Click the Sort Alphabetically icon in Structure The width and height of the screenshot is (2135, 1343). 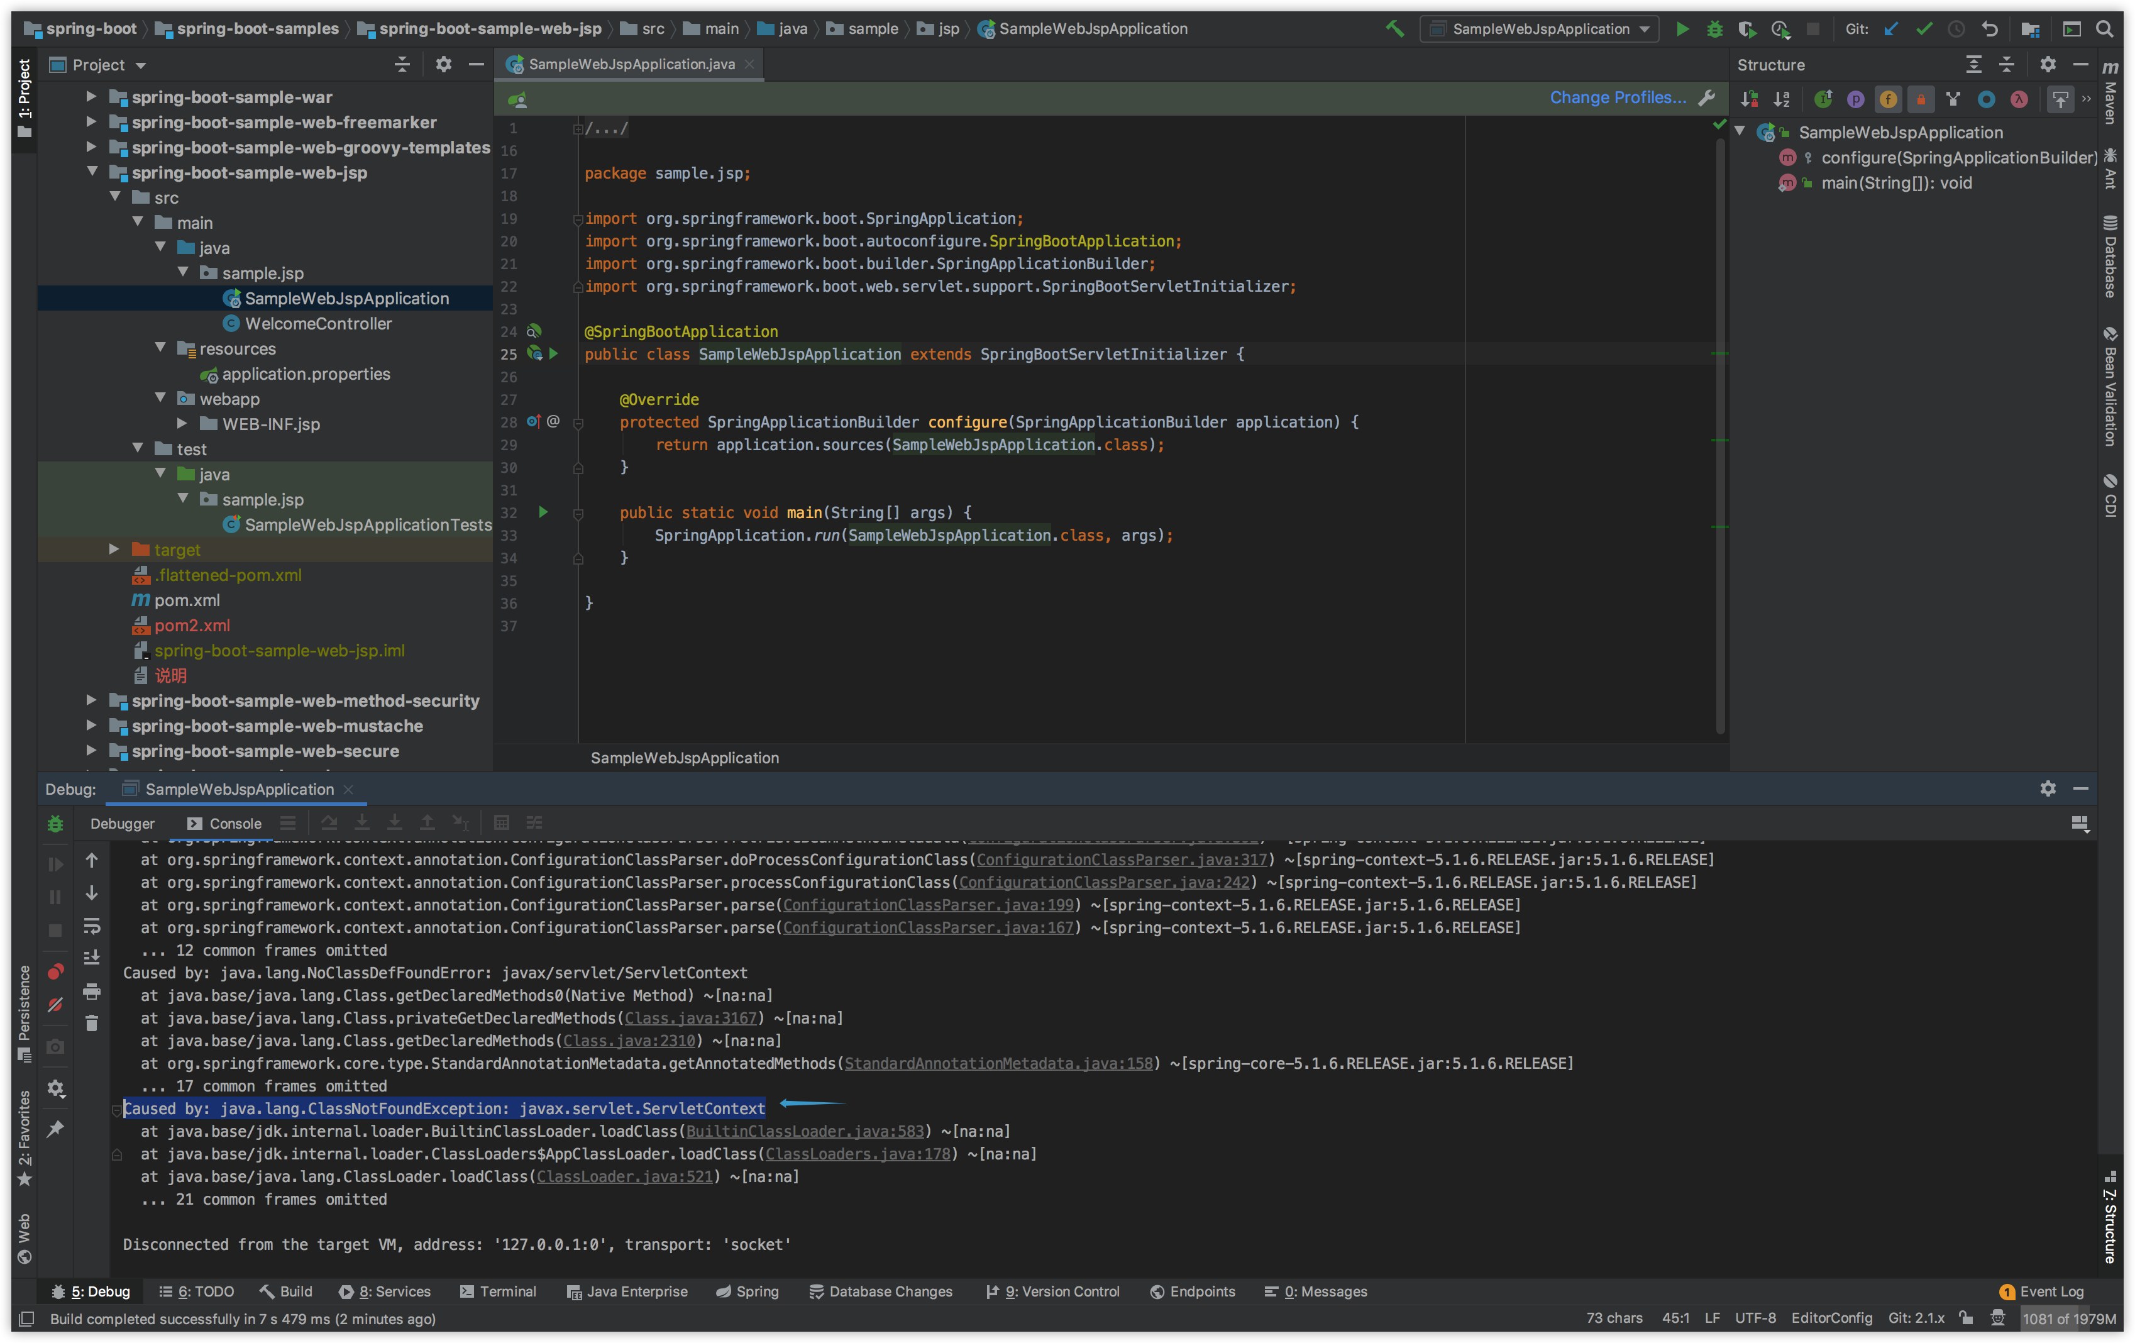[1782, 99]
